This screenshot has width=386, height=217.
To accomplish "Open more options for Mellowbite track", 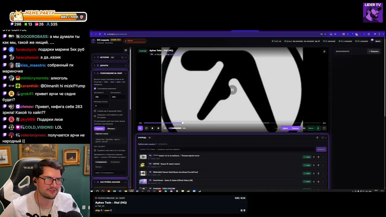I will (x=323, y=173).
